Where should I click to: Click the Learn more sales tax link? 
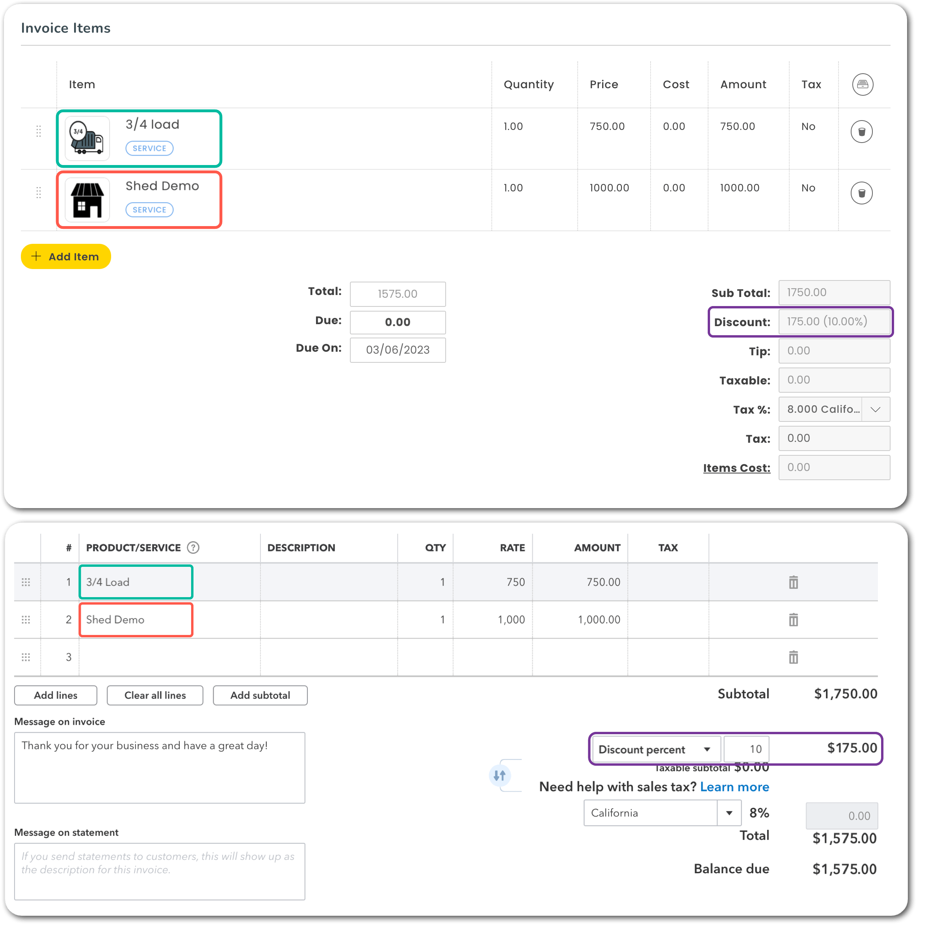735,787
